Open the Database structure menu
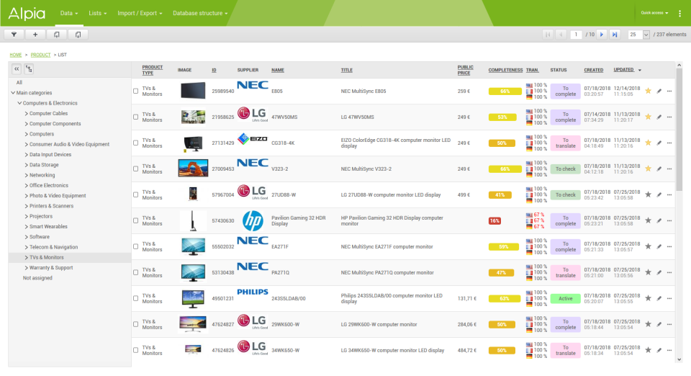The width and height of the screenshot is (691, 376). click(200, 13)
